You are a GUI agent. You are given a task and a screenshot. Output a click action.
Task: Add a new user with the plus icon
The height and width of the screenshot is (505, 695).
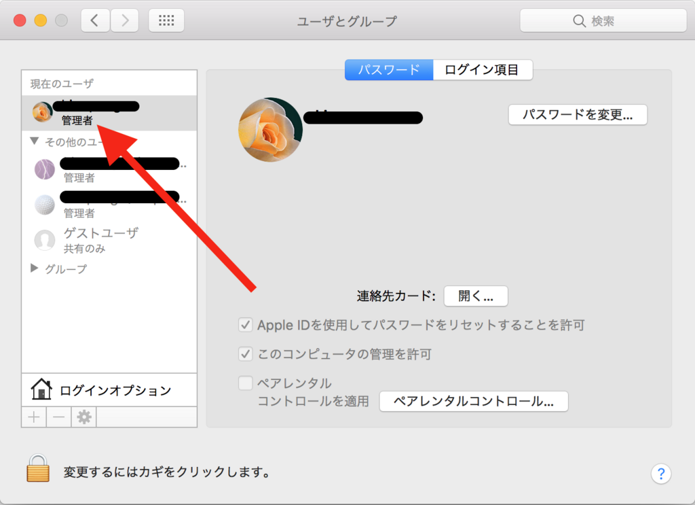coord(34,417)
